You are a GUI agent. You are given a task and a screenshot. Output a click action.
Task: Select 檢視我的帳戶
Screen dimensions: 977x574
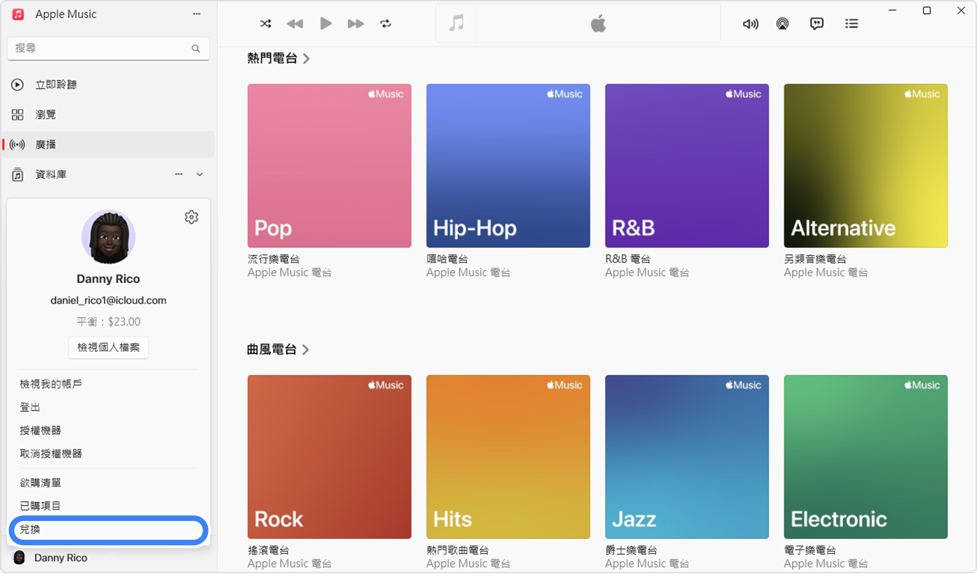51,384
